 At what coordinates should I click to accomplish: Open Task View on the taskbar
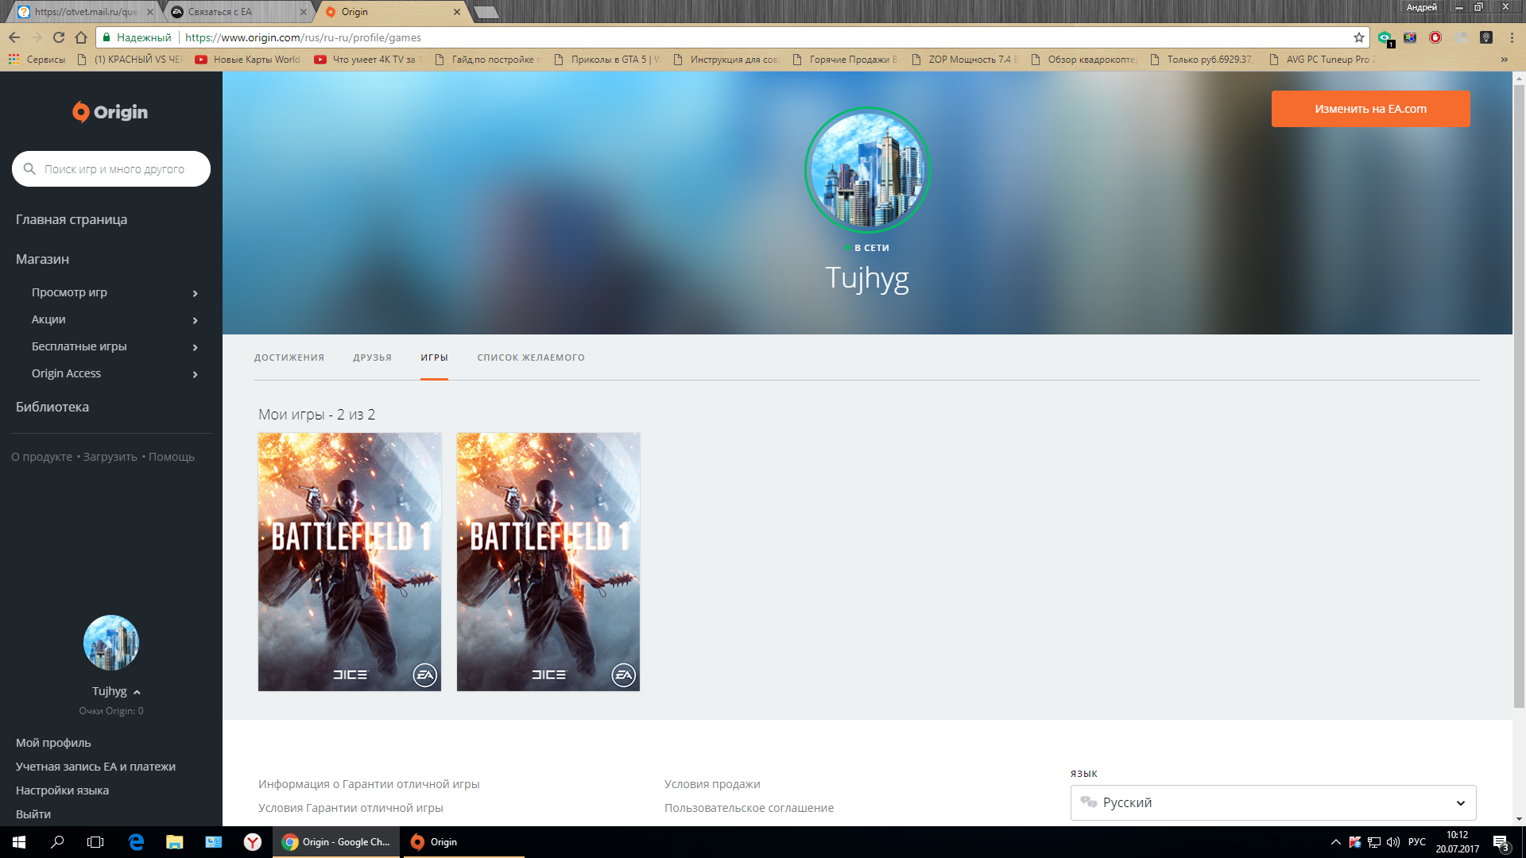[95, 842]
